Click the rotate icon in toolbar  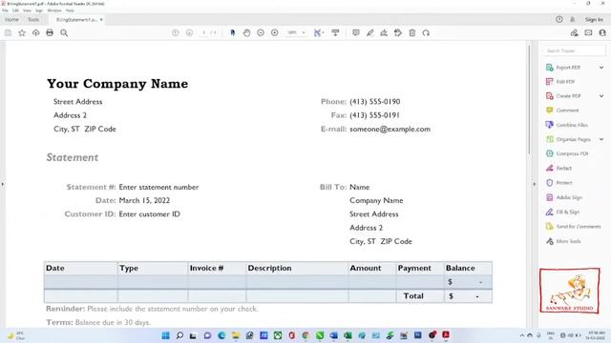click(x=426, y=33)
